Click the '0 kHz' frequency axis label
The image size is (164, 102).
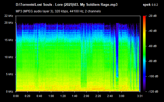[9, 91]
